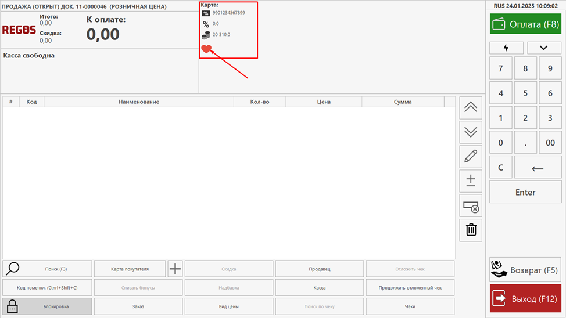Viewport: 566px width, 318px height.
Task: Click the red heart icon on customer card
Action: click(x=206, y=49)
